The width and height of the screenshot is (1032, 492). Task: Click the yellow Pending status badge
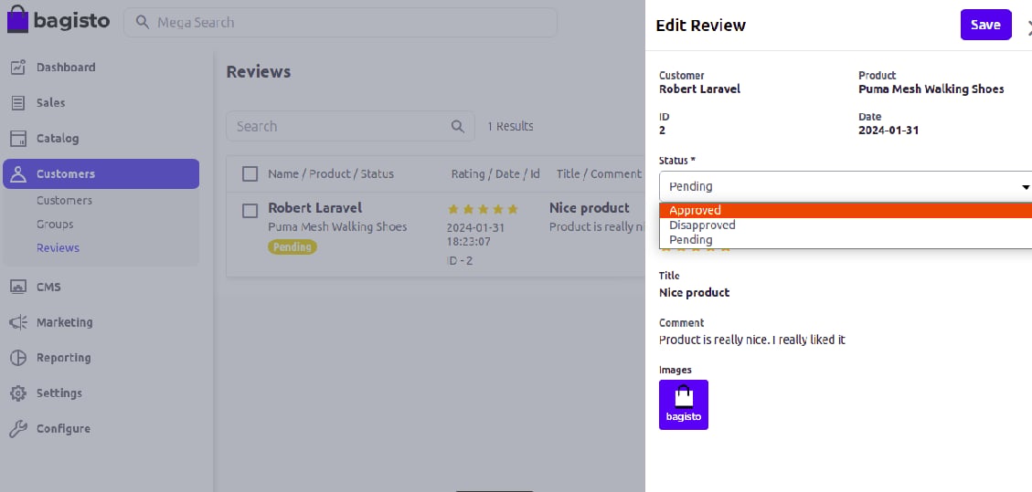coord(293,247)
